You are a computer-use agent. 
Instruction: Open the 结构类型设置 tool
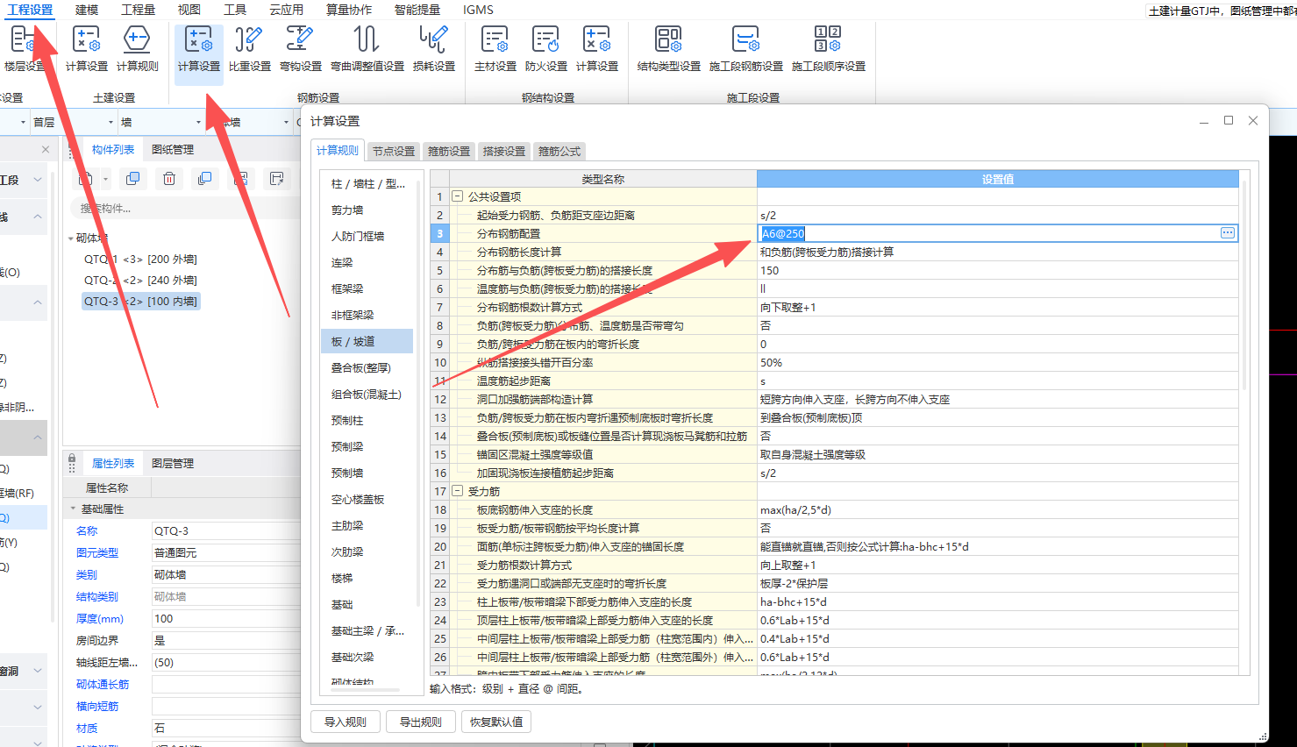coord(668,49)
